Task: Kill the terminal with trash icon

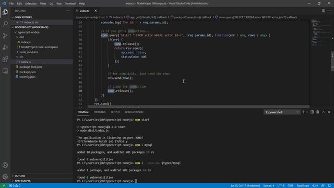Action: [318, 112]
